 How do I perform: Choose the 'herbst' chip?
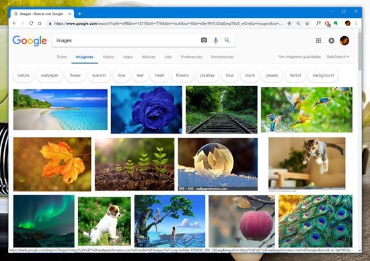pos(295,75)
